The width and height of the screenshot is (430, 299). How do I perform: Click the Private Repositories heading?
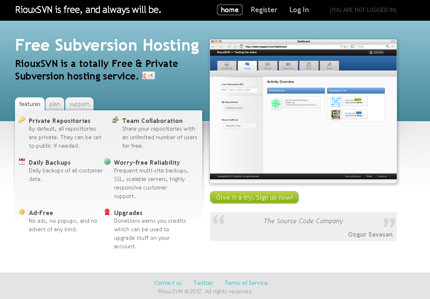coord(60,121)
